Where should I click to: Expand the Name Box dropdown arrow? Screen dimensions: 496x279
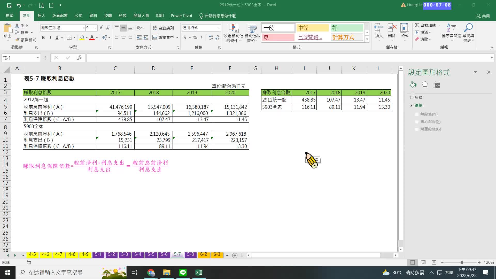pyautogui.click(x=38, y=58)
